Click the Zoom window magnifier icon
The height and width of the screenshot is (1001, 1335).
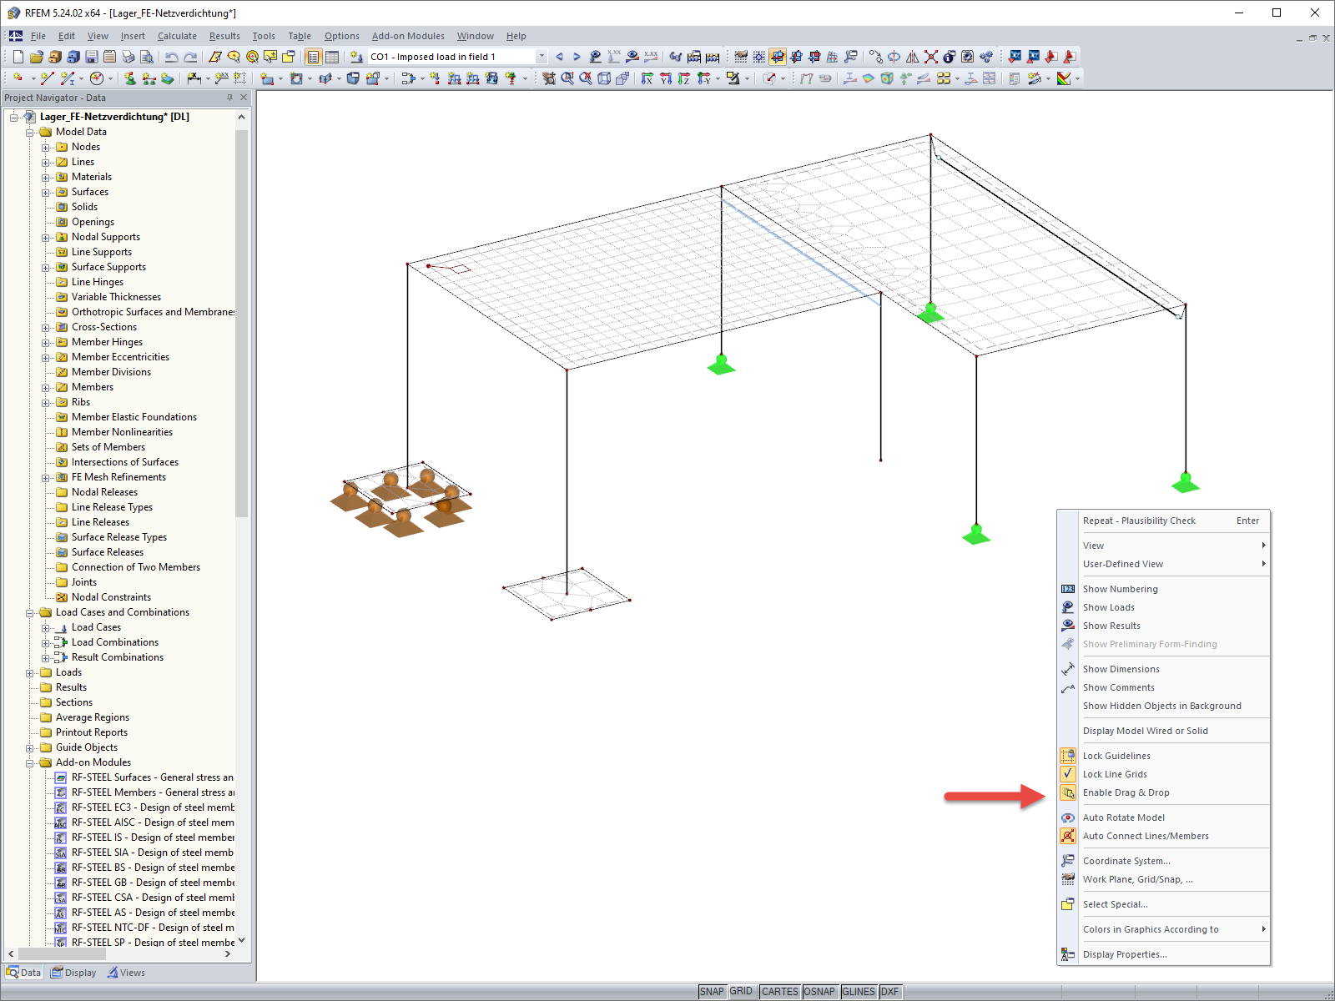[567, 78]
